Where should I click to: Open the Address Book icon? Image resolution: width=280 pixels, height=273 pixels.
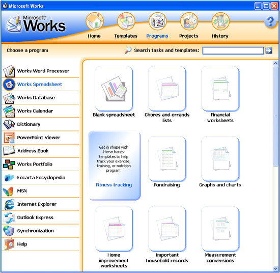(9, 151)
